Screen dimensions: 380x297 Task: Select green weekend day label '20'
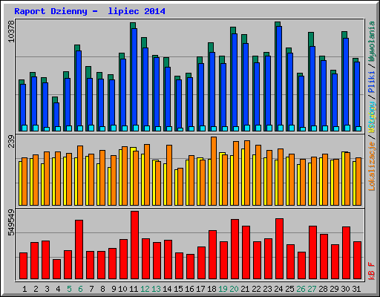pos(234,289)
